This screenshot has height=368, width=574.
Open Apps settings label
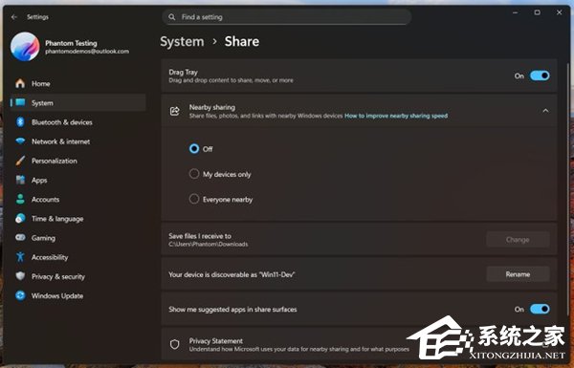39,181
